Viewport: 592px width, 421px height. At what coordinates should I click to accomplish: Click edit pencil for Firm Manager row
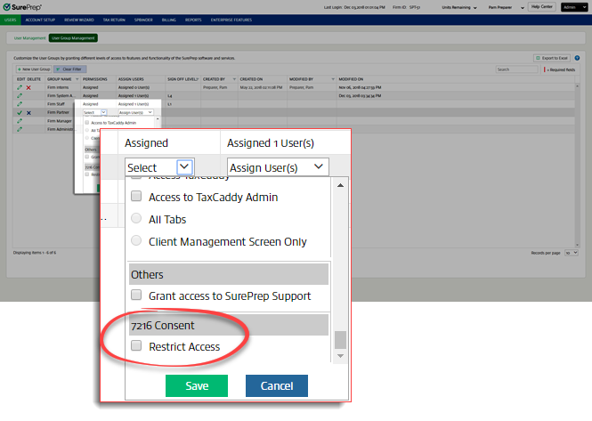click(x=19, y=121)
